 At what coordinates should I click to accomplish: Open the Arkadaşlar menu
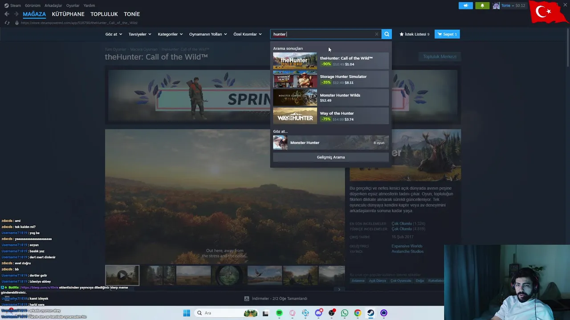tap(53, 5)
